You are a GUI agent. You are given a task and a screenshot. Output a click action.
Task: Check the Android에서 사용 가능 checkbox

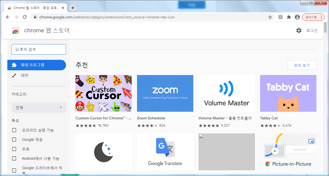[14, 158]
